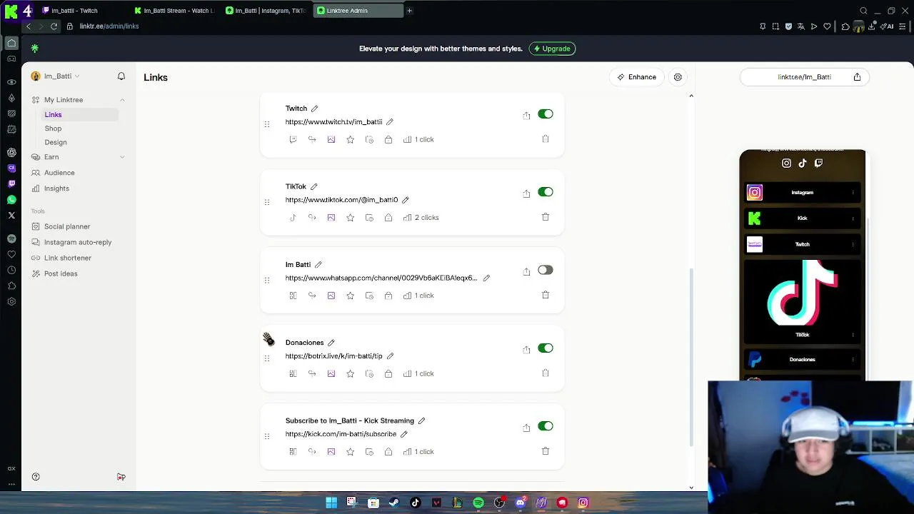914x514 pixels.
Task: Open Insights section
Action: (56, 188)
